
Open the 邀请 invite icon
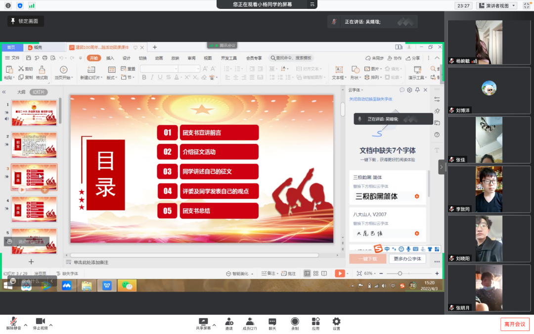click(x=229, y=323)
